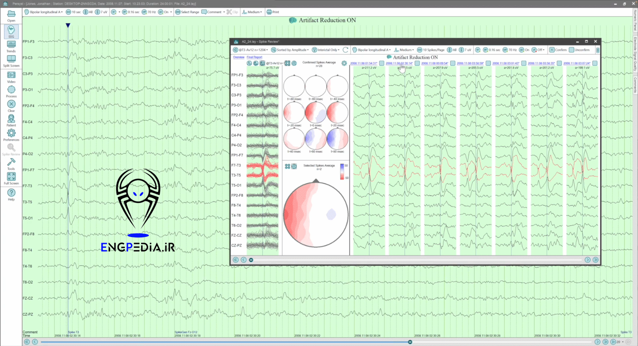Click the 50 to -50 color scale bar
Image resolution: width=638 pixels, height=346 pixels.
click(x=342, y=172)
